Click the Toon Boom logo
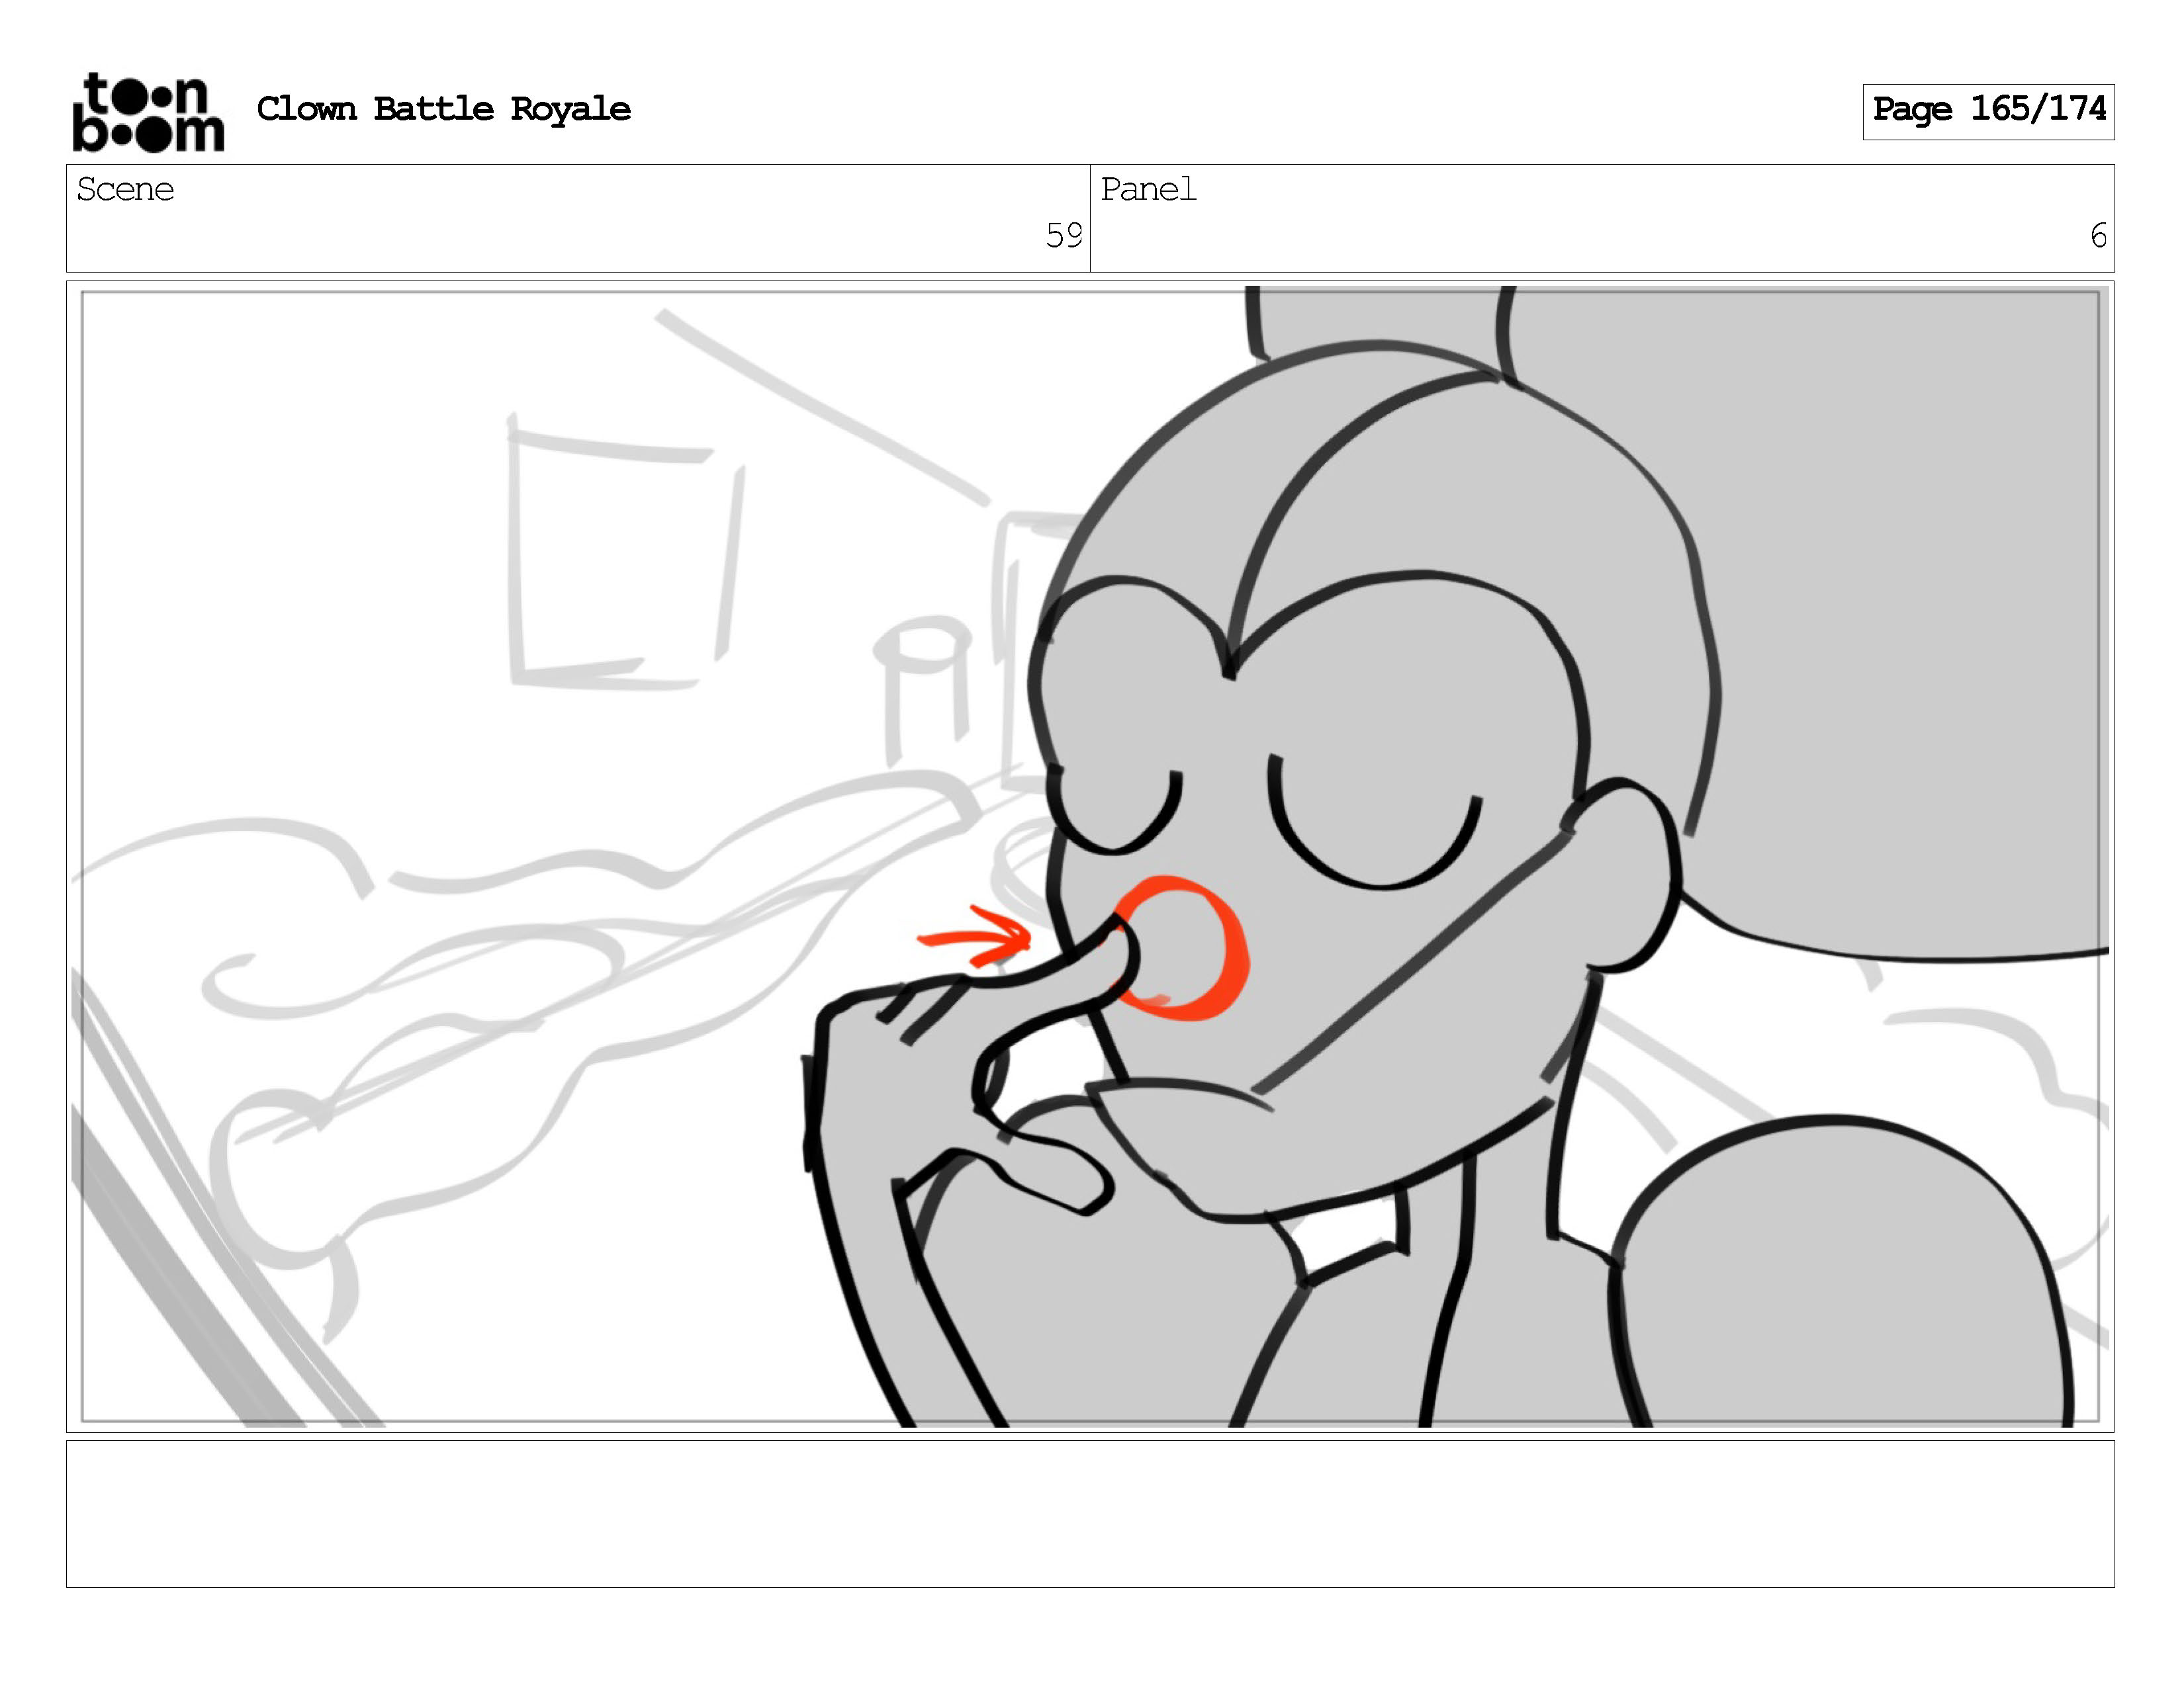The width and height of the screenshot is (2184, 1687). (148, 112)
